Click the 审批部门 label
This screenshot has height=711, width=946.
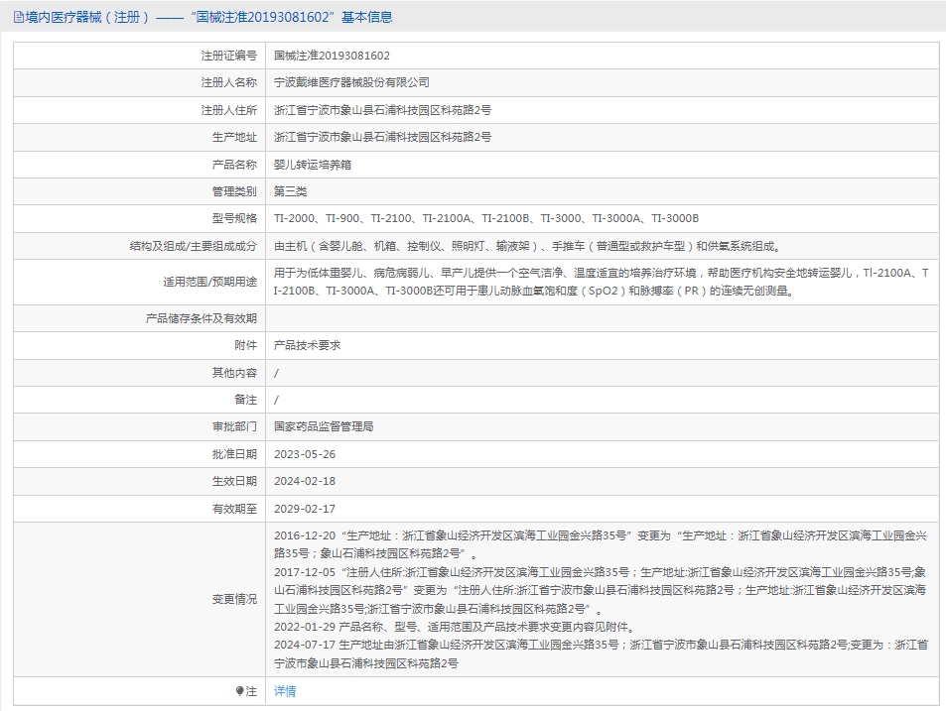point(234,426)
